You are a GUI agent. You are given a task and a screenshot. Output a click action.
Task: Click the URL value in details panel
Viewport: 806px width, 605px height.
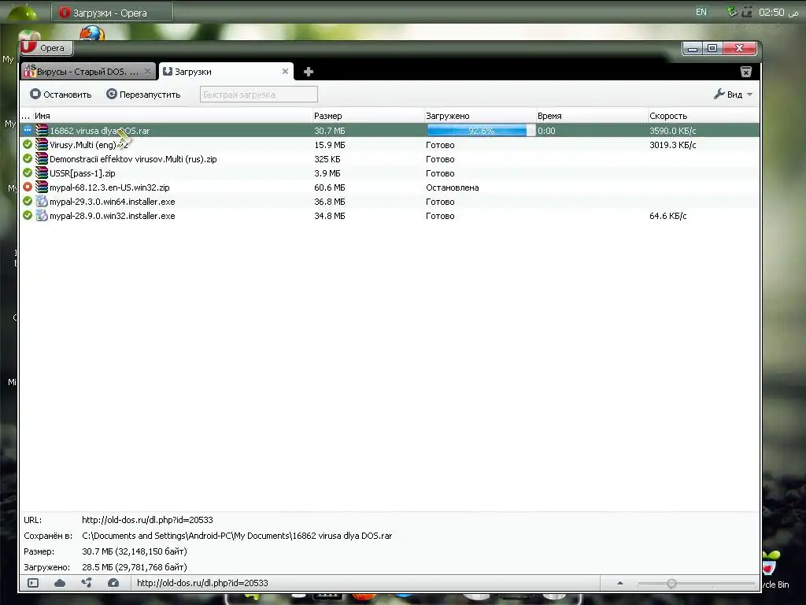[x=147, y=520]
